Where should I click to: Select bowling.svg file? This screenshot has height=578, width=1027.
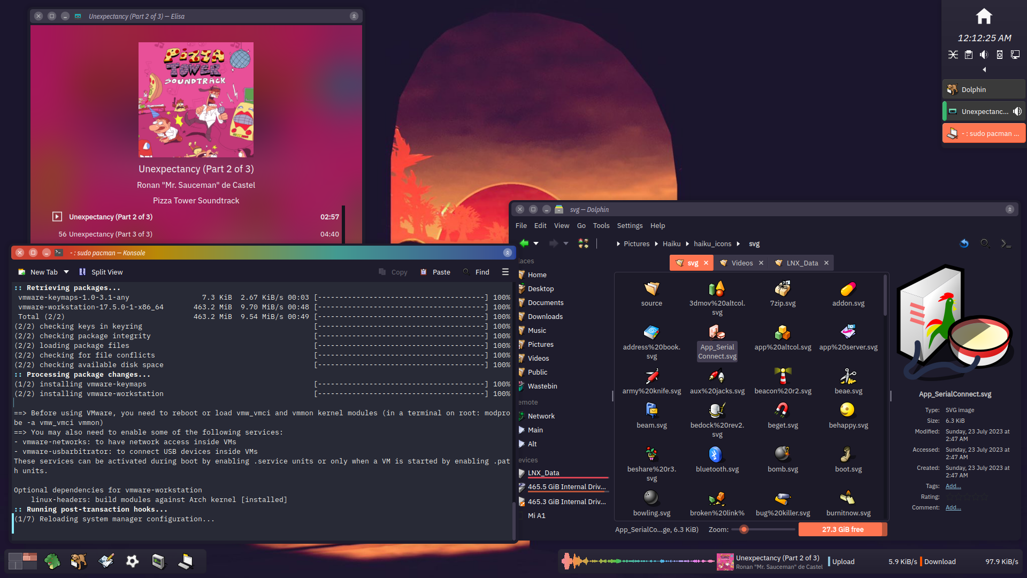(652, 503)
